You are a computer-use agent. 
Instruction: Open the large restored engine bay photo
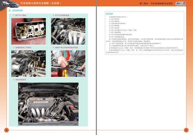coord(48,104)
